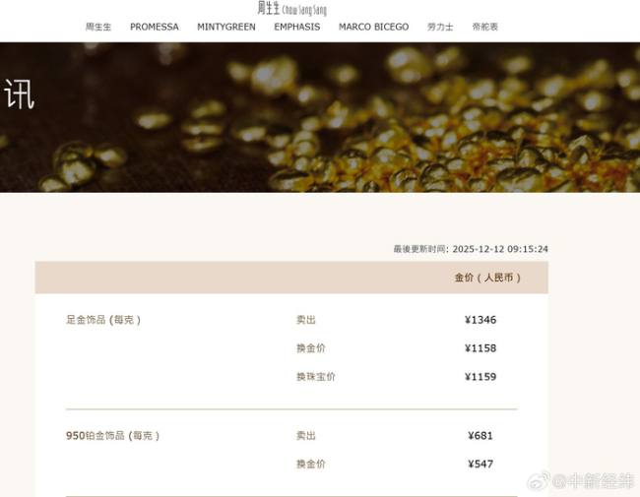Screen dimensions: 640x497
Task: Select the 换珠宝价 label
Action: (x=315, y=377)
